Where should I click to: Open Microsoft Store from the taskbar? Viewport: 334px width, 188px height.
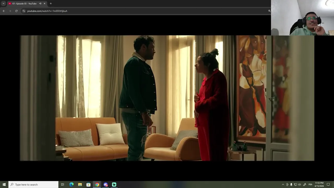click(88, 185)
